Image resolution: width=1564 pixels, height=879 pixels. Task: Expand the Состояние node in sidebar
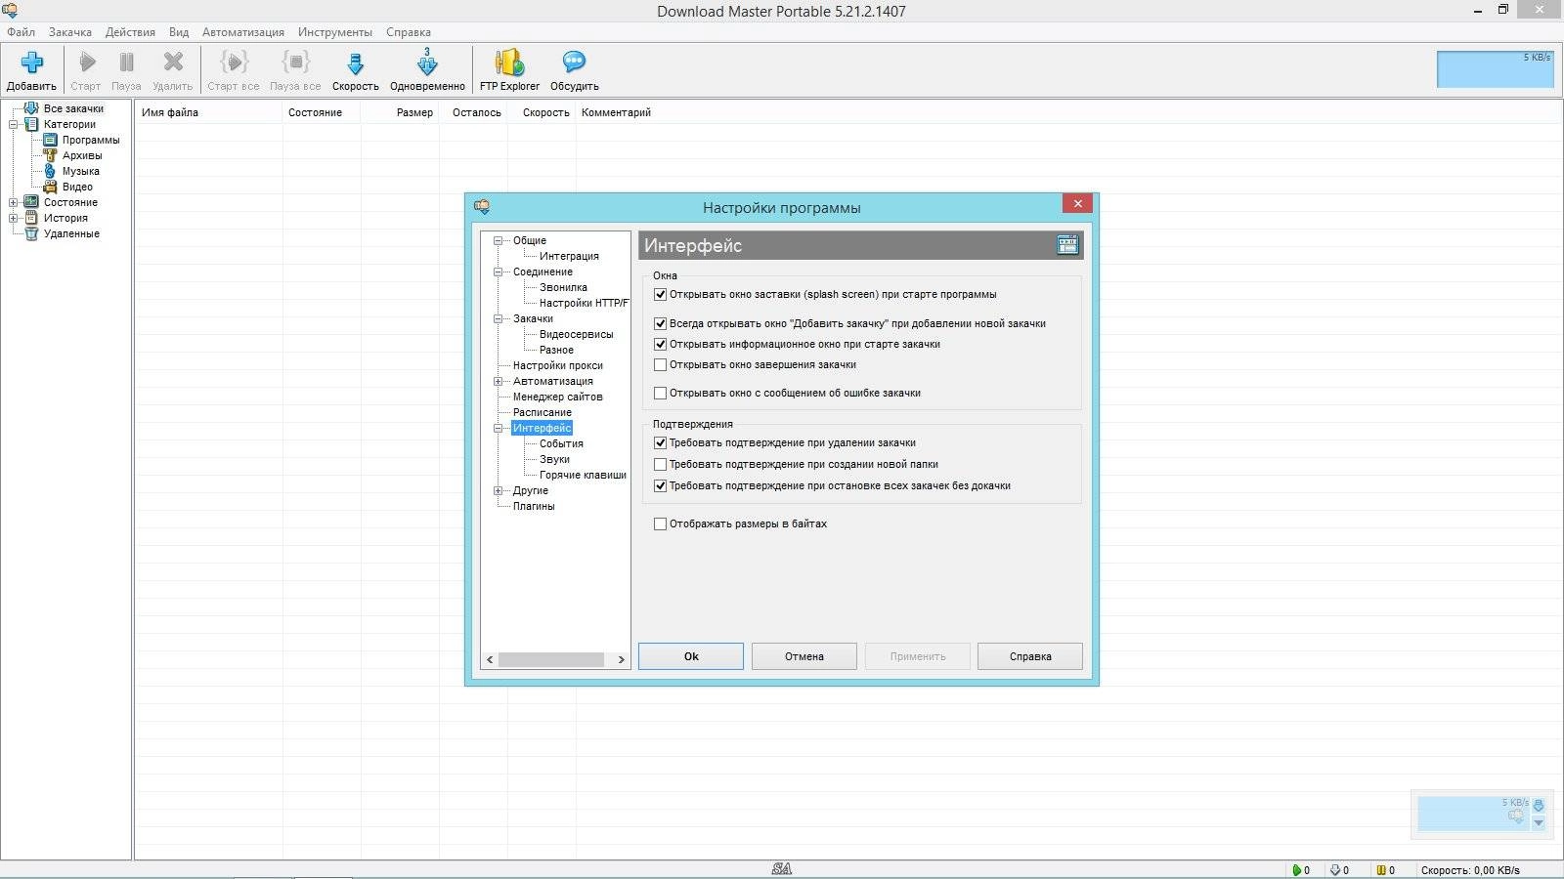click(x=14, y=202)
